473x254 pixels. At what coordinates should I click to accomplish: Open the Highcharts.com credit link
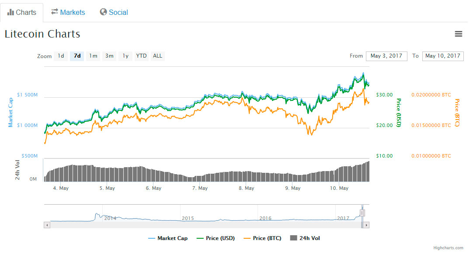[x=448, y=248]
